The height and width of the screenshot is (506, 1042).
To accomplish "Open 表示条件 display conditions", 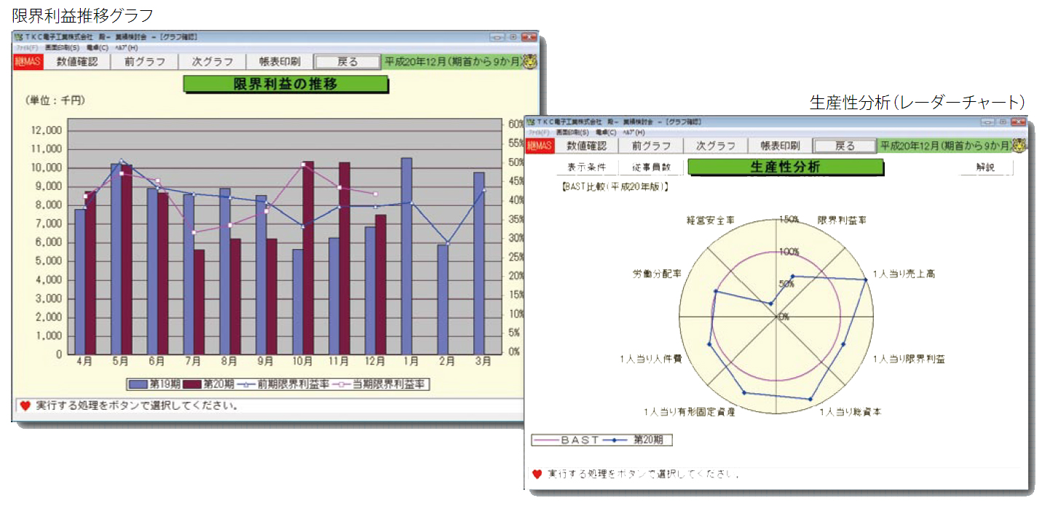I will [586, 167].
